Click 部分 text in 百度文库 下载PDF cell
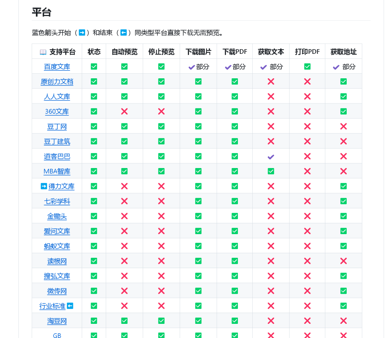 tap(239, 66)
